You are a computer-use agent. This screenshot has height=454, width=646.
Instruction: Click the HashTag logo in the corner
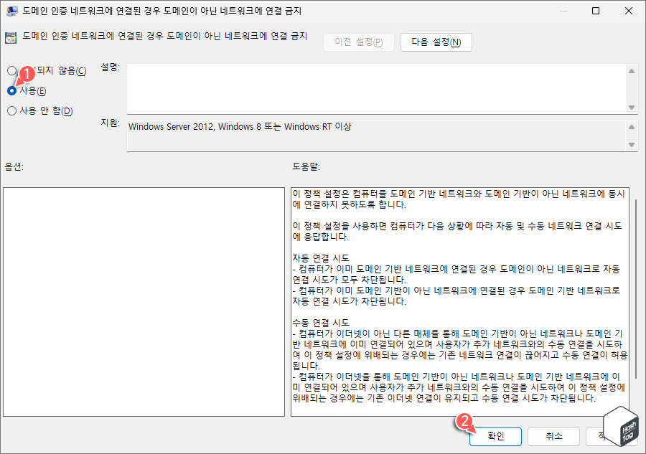point(622,428)
